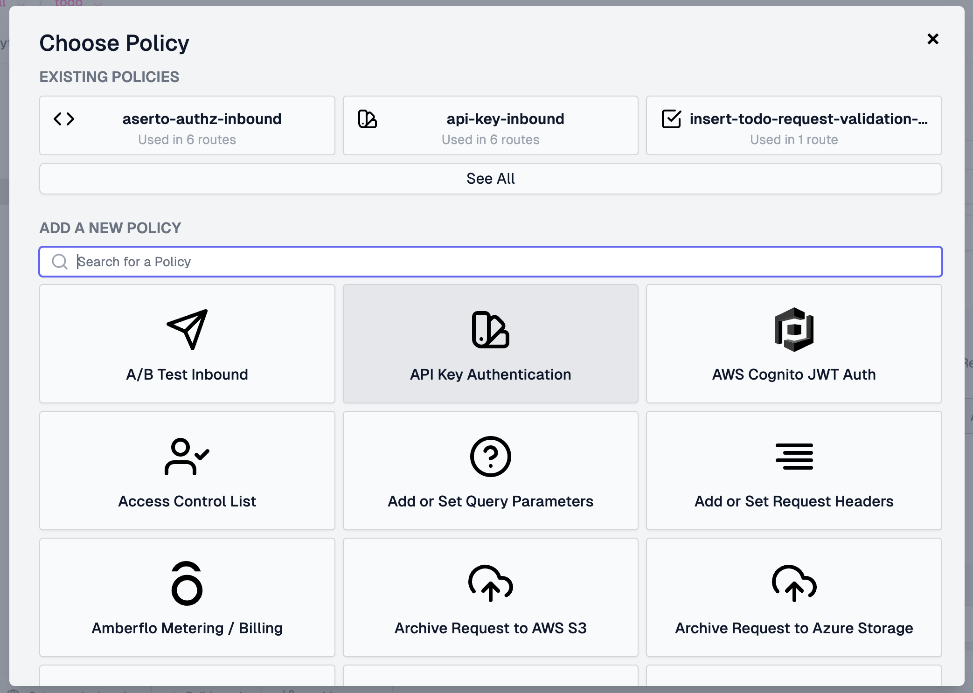The image size is (973, 693).
Task: Choose Amberflo Metering / Billing policy
Action: click(x=187, y=597)
